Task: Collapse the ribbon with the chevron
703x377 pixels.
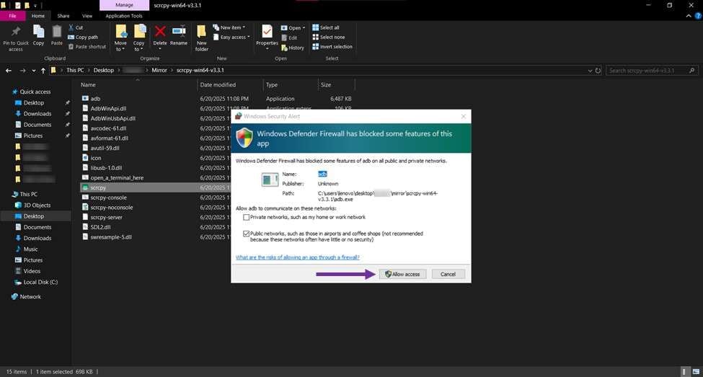Action: [x=688, y=16]
